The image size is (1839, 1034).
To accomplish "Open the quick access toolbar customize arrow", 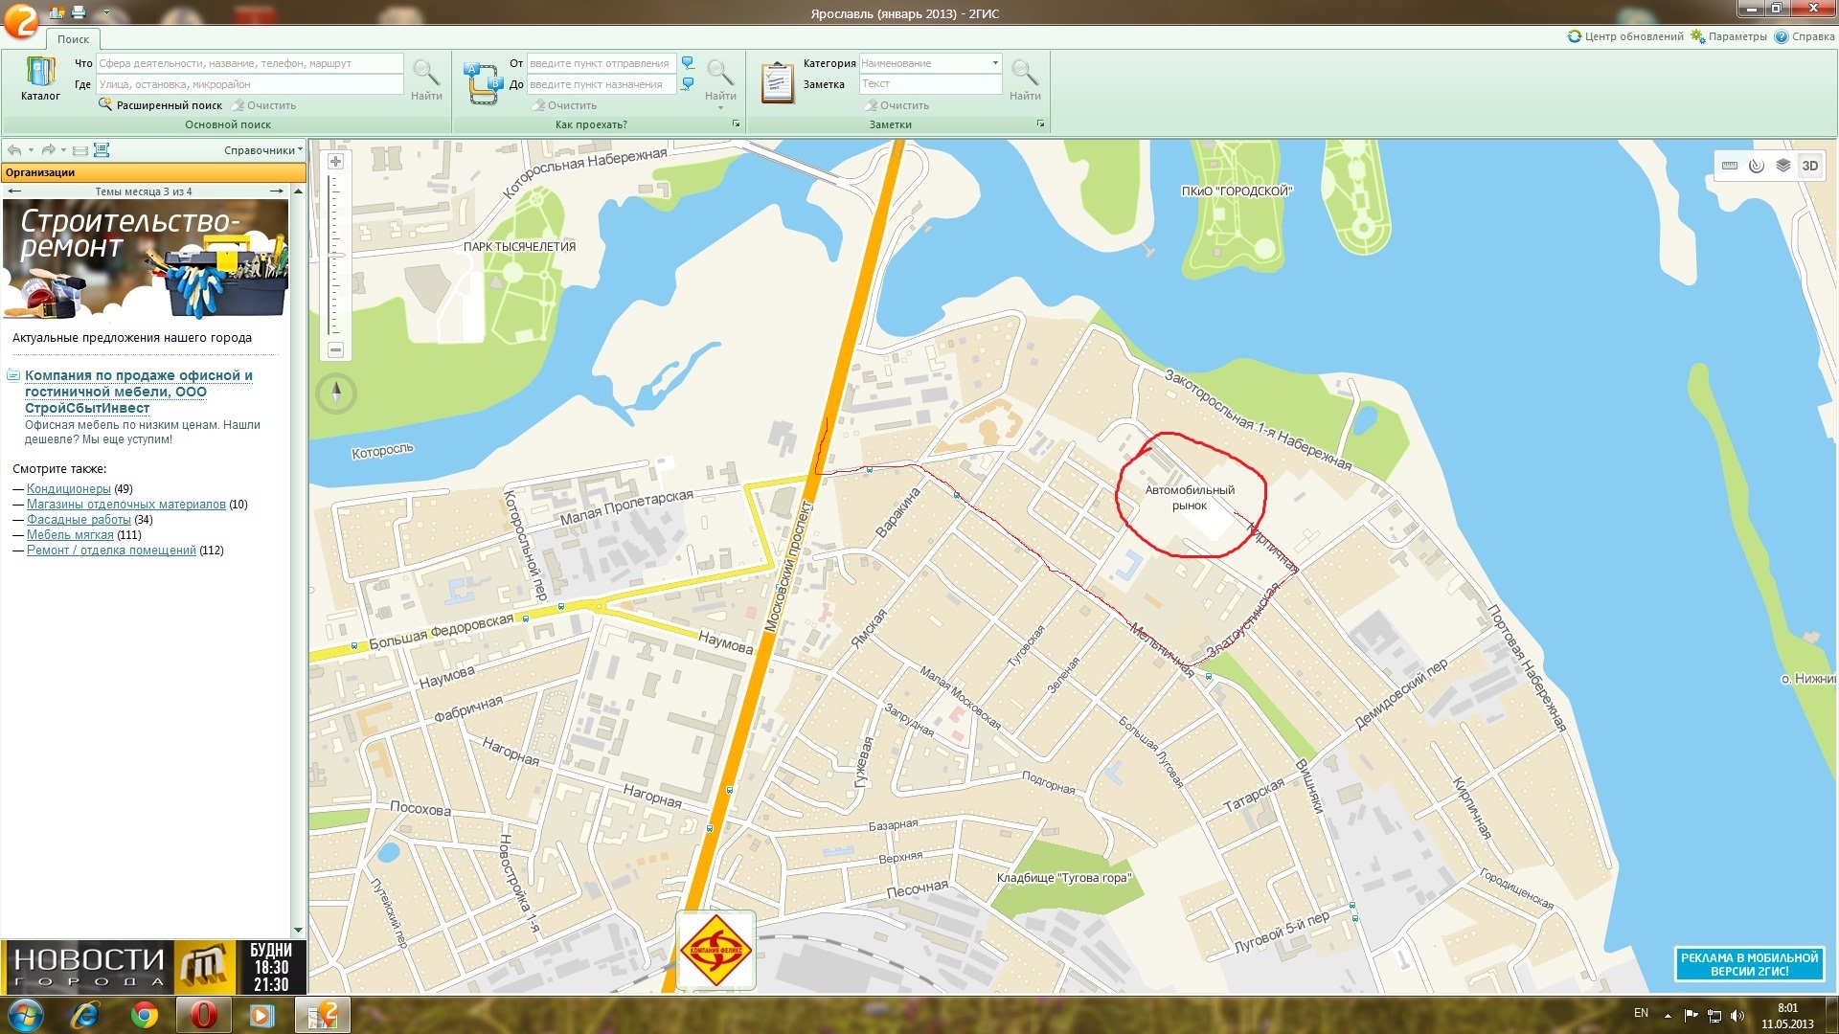I will pos(105,13).
